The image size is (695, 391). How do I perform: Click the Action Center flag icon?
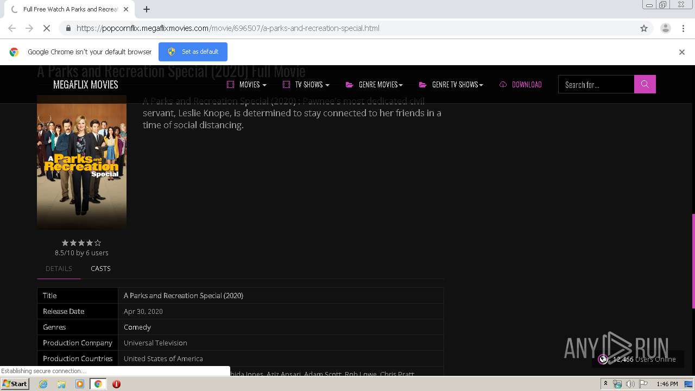tap(643, 384)
